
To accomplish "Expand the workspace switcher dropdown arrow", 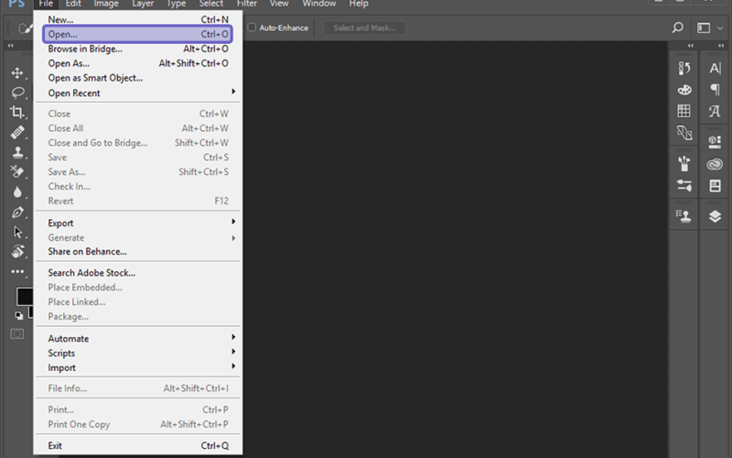I will [720, 28].
